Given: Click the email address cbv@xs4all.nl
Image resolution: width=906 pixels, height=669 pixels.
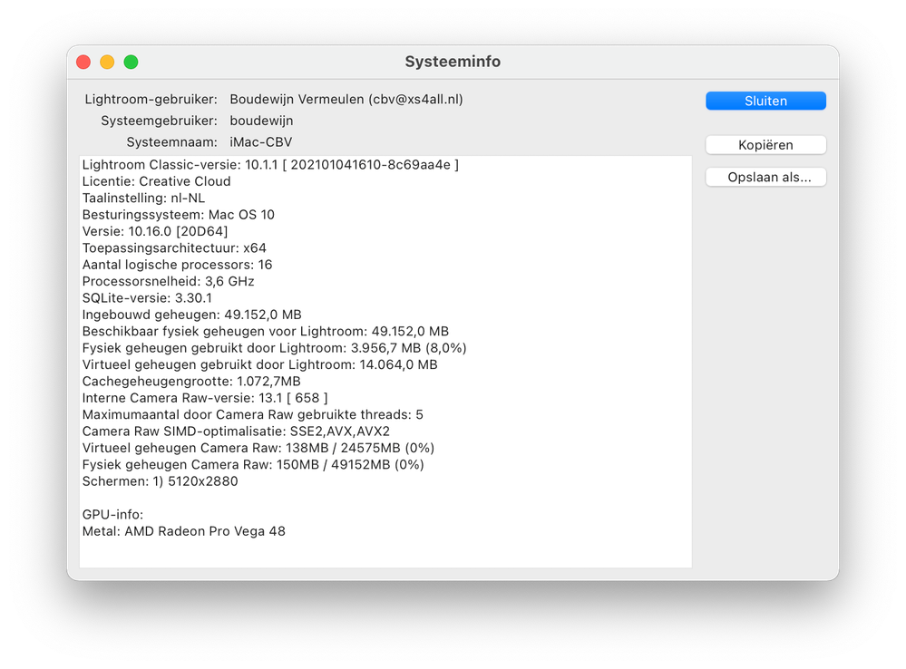Looking at the screenshot, I should [x=419, y=100].
